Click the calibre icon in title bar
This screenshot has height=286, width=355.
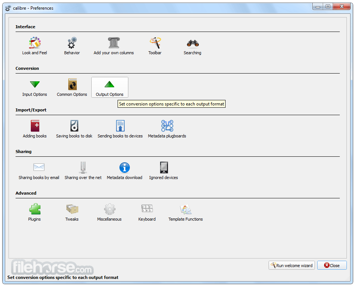coord(8,8)
